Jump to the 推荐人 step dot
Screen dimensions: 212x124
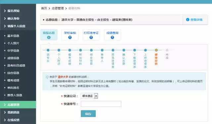point(102,50)
